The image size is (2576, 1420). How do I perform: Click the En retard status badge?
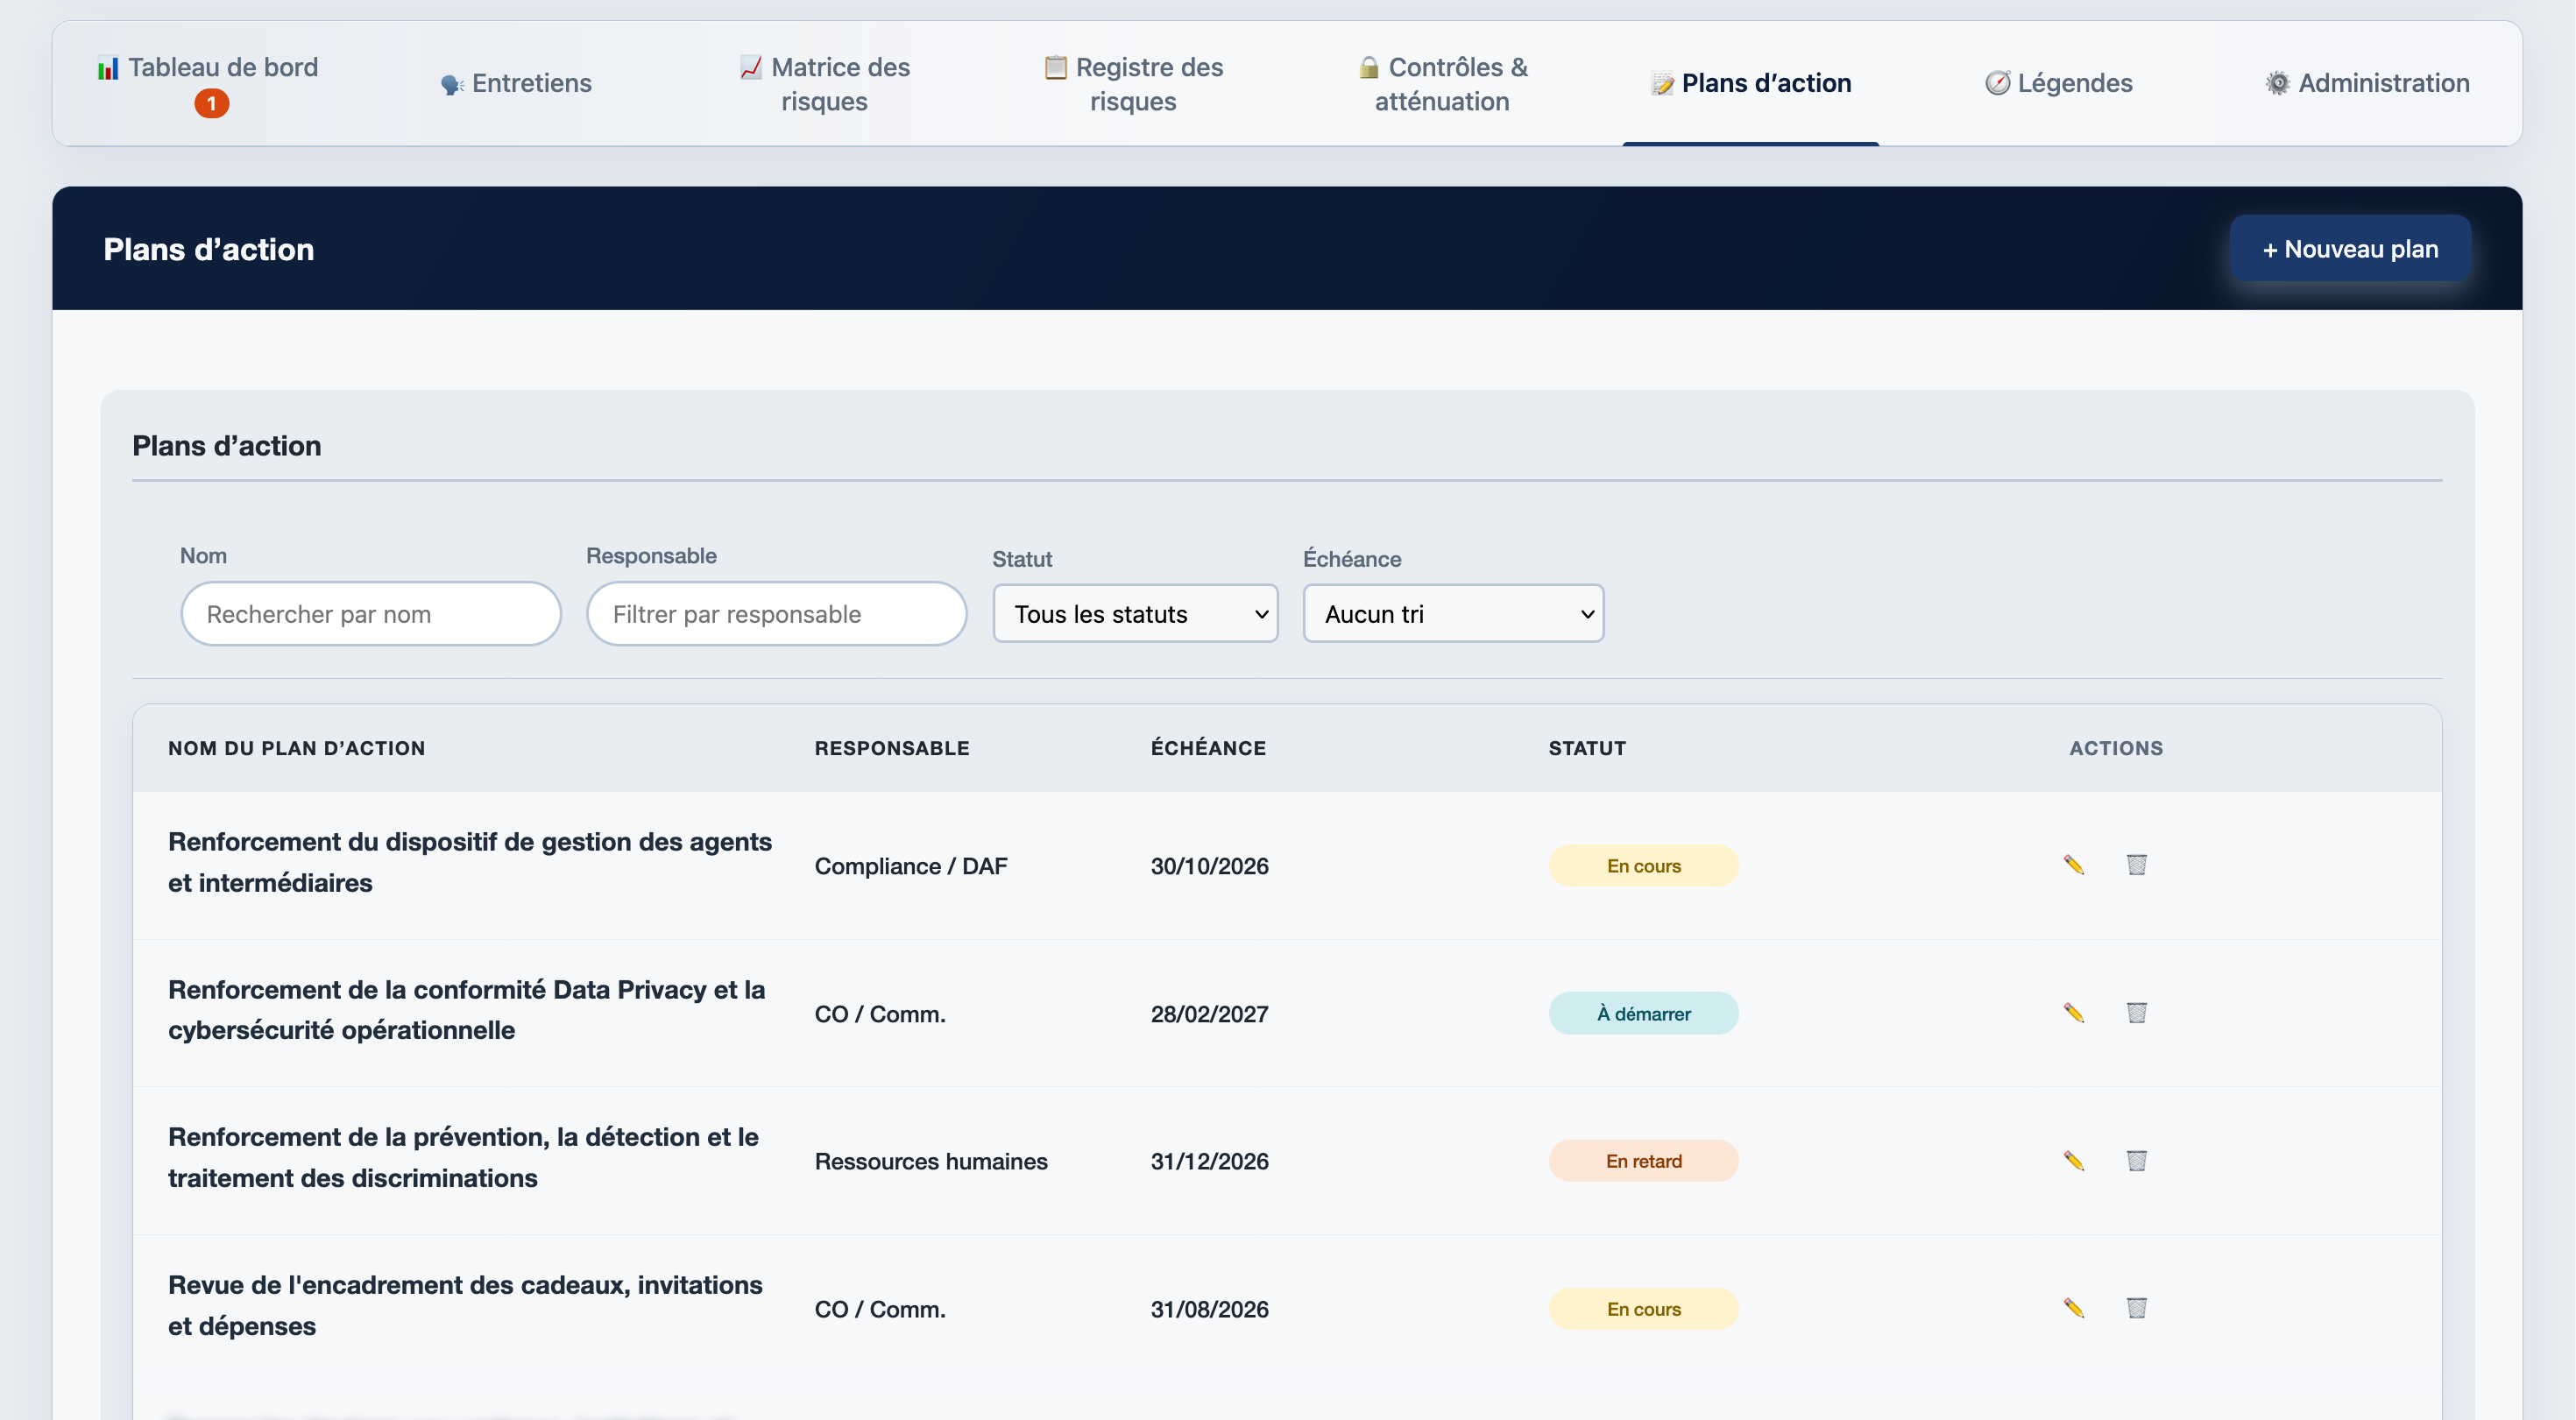pyautogui.click(x=1644, y=1161)
